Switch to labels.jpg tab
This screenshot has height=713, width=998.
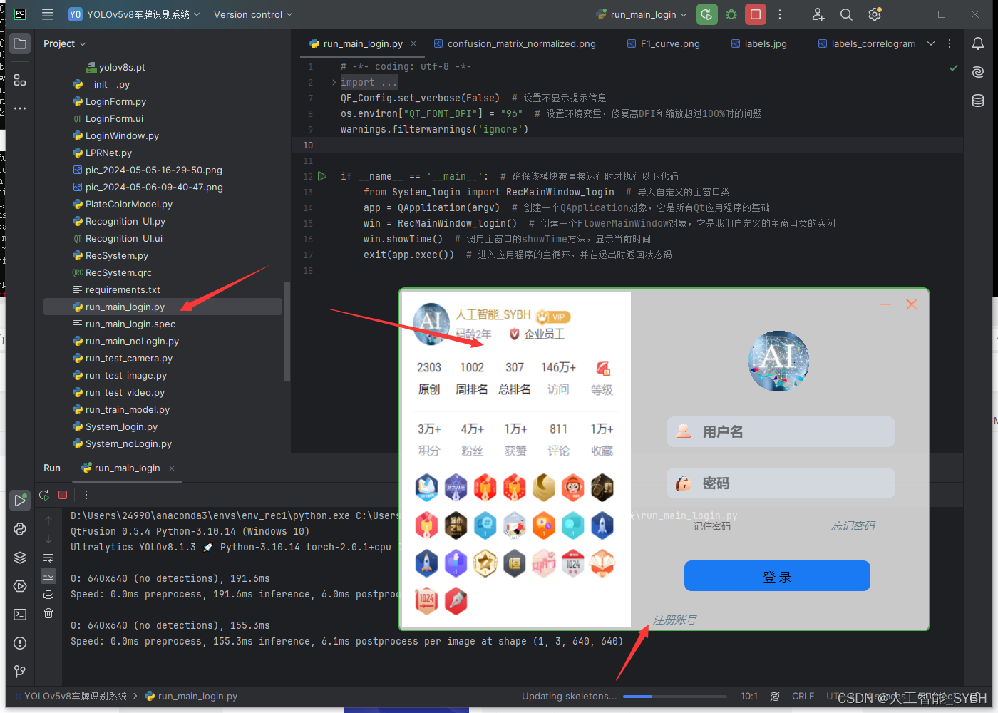(x=759, y=43)
